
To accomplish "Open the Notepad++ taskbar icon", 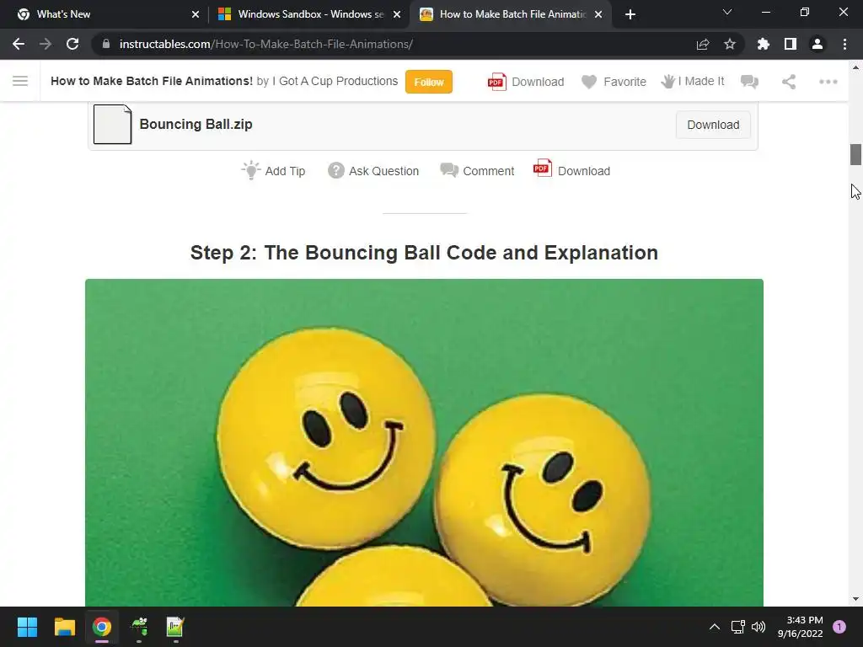I will 175,627.
